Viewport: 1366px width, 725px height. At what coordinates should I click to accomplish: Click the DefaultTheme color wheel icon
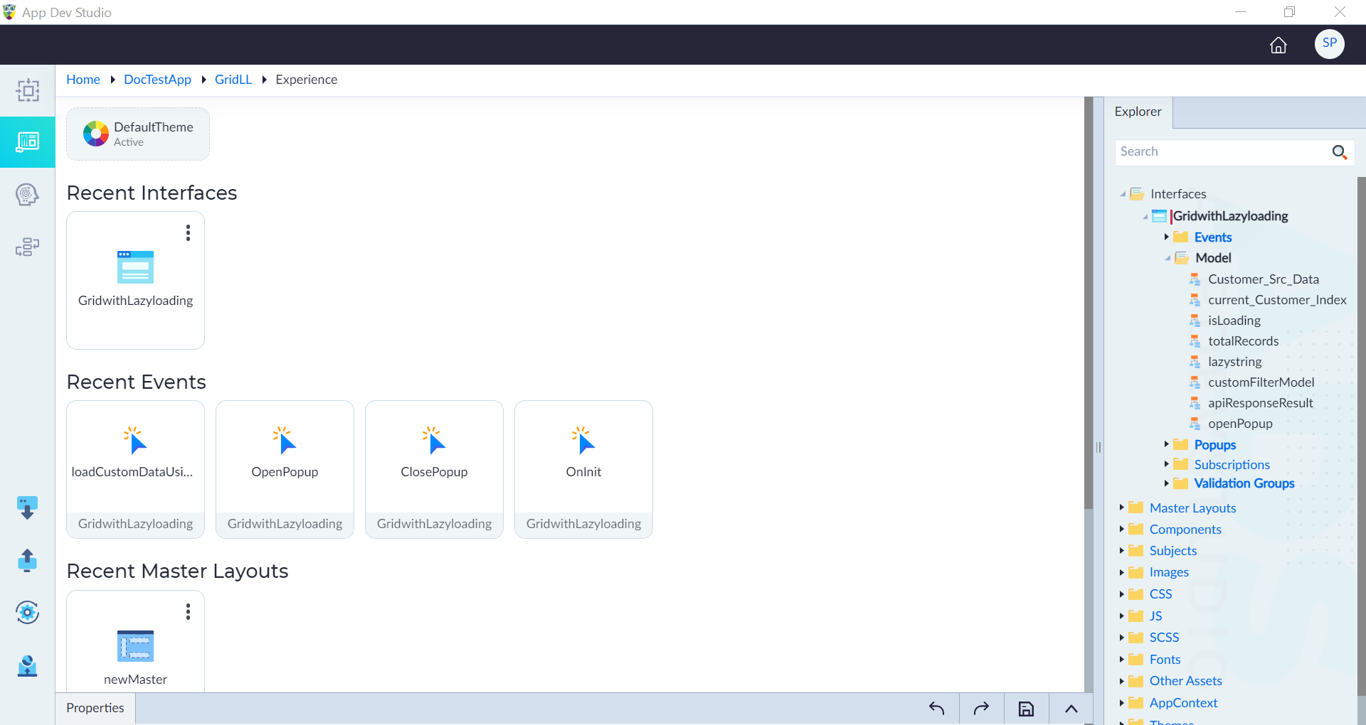coord(96,134)
